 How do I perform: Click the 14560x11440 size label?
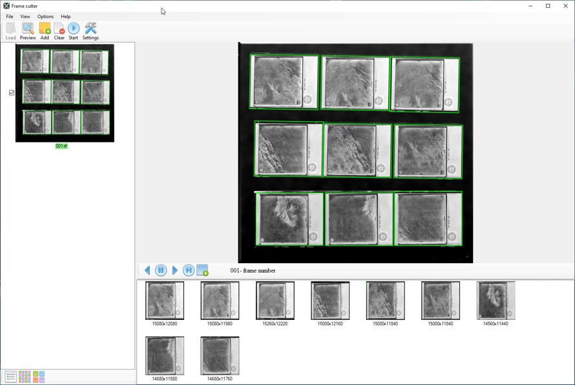pyautogui.click(x=496, y=324)
